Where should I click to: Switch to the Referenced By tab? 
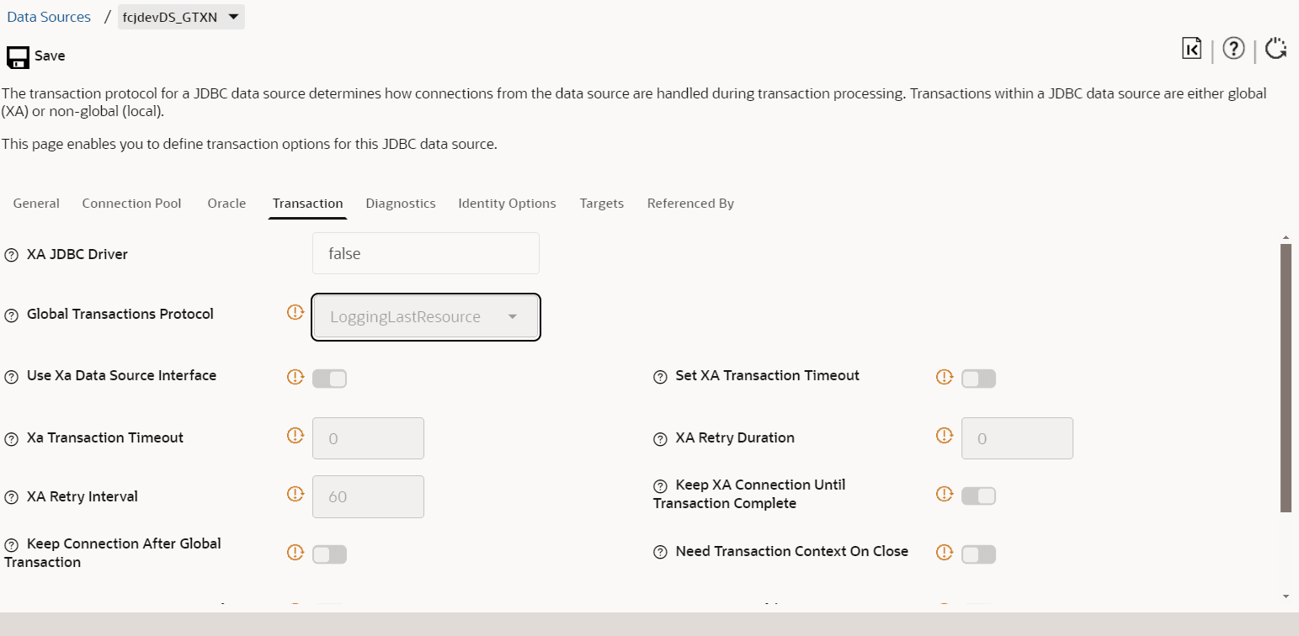click(690, 204)
